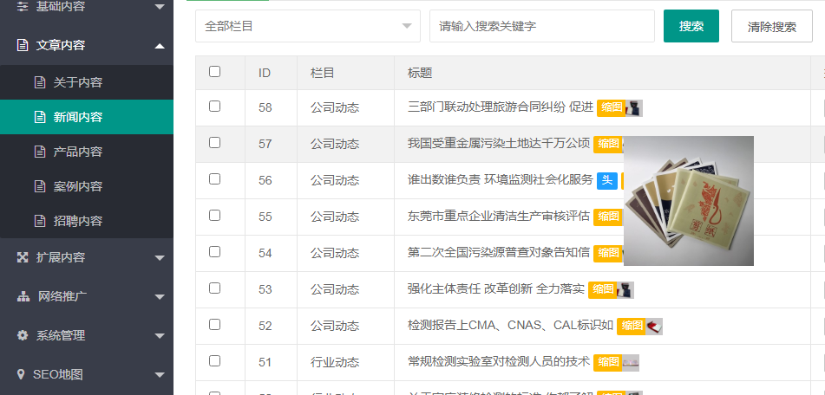Click the search keyword input field
The width and height of the screenshot is (825, 395).
541,26
